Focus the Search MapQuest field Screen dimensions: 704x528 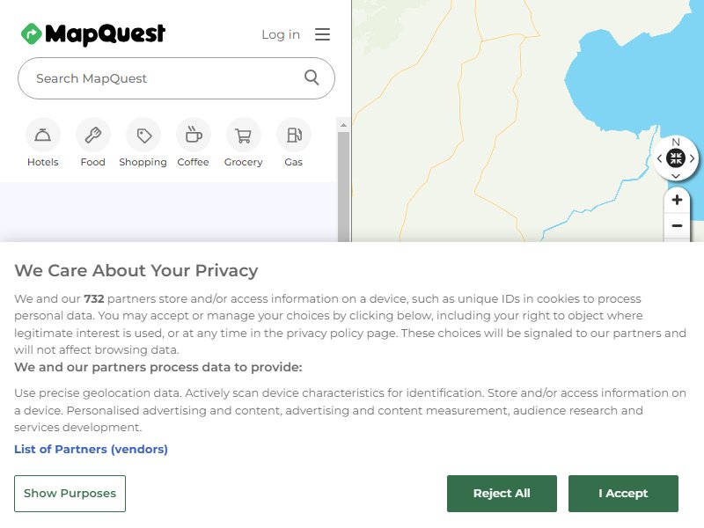coord(176,78)
